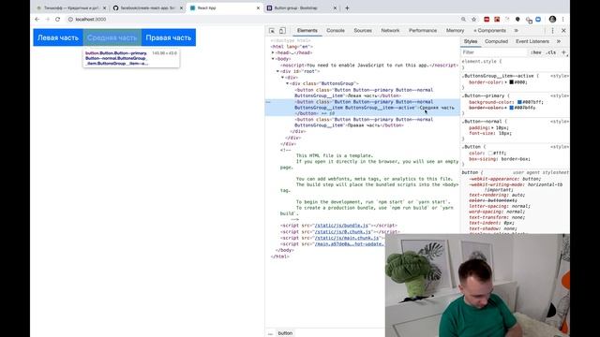
Task: Open DevTools customize menu (three dots)
Action: (x=552, y=31)
